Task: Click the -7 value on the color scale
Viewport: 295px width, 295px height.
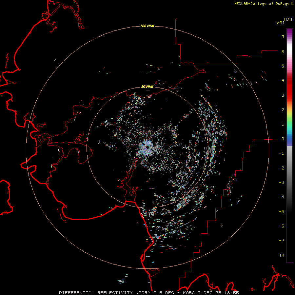Action: pyautogui.click(x=282, y=241)
